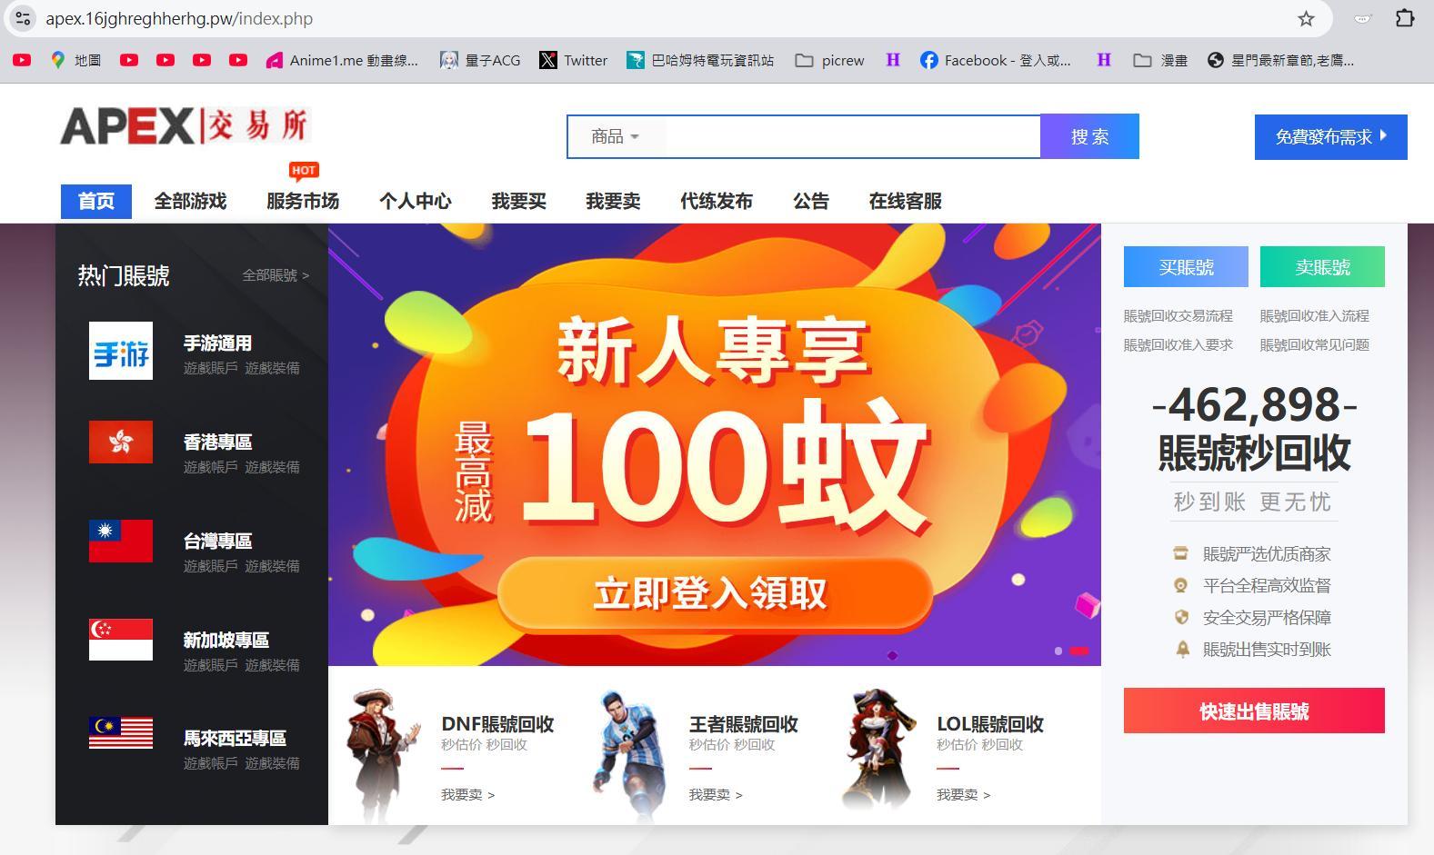Screen dimensions: 1434x855
Task: Open the 賬號回收常见问题 link
Action: click(x=1315, y=345)
